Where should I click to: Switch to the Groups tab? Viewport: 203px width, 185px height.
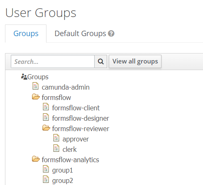click(26, 34)
